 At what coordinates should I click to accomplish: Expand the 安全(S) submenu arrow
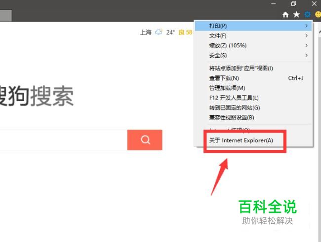(x=306, y=55)
